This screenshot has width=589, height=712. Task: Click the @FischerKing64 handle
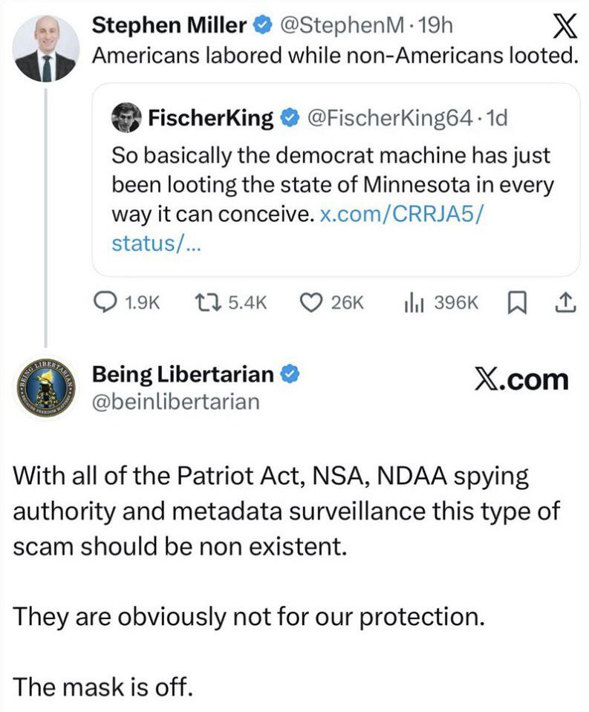pyautogui.click(x=388, y=117)
